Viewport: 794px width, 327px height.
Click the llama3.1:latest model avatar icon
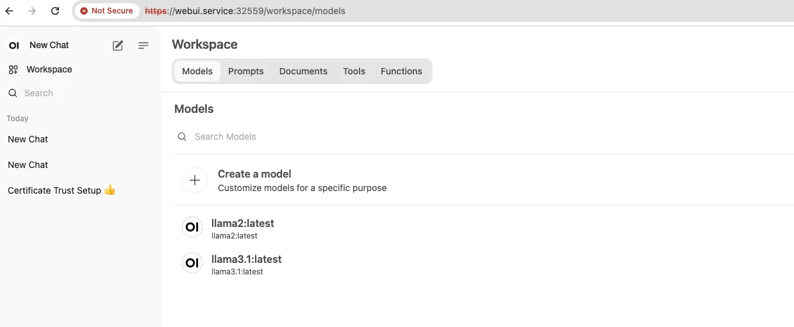pyautogui.click(x=192, y=263)
